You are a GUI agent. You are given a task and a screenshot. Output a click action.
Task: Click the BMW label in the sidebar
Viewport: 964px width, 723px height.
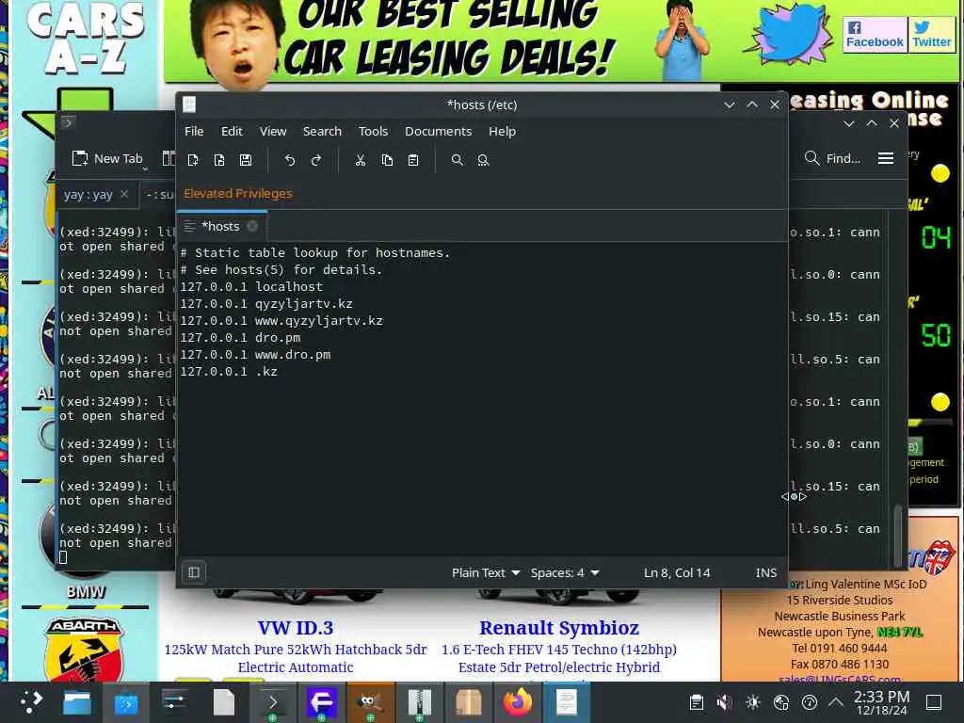point(86,591)
